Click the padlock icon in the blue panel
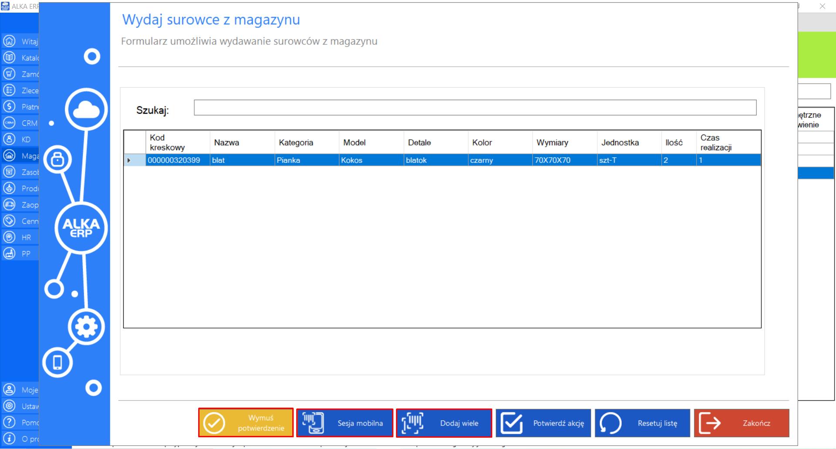Viewport: 836px width, 449px height. (58, 159)
